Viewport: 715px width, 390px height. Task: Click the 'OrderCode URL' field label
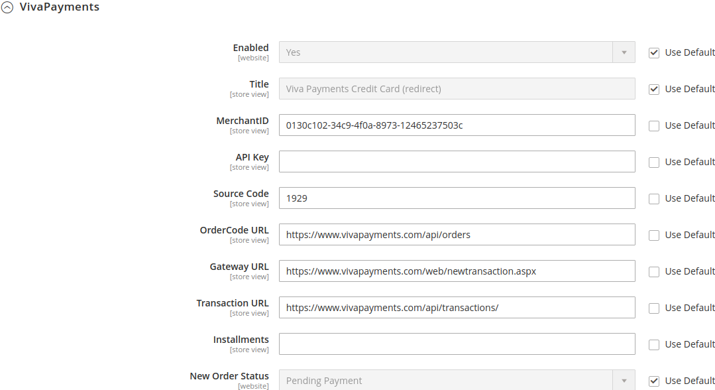235,230
